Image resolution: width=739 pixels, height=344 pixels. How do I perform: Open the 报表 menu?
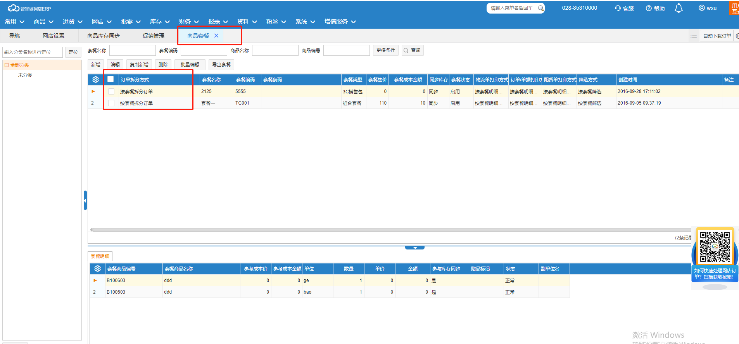218,22
